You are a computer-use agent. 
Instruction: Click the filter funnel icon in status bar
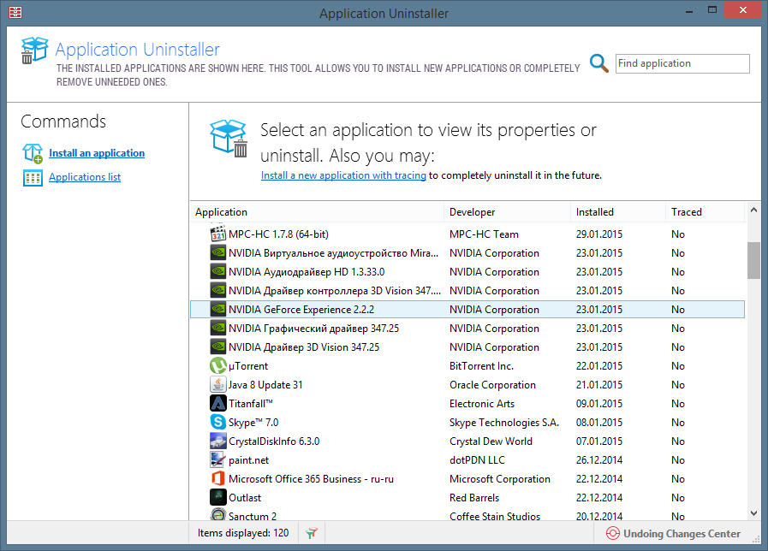pos(312,533)
